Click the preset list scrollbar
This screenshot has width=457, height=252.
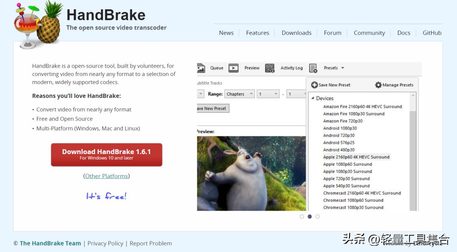(414, 127)
